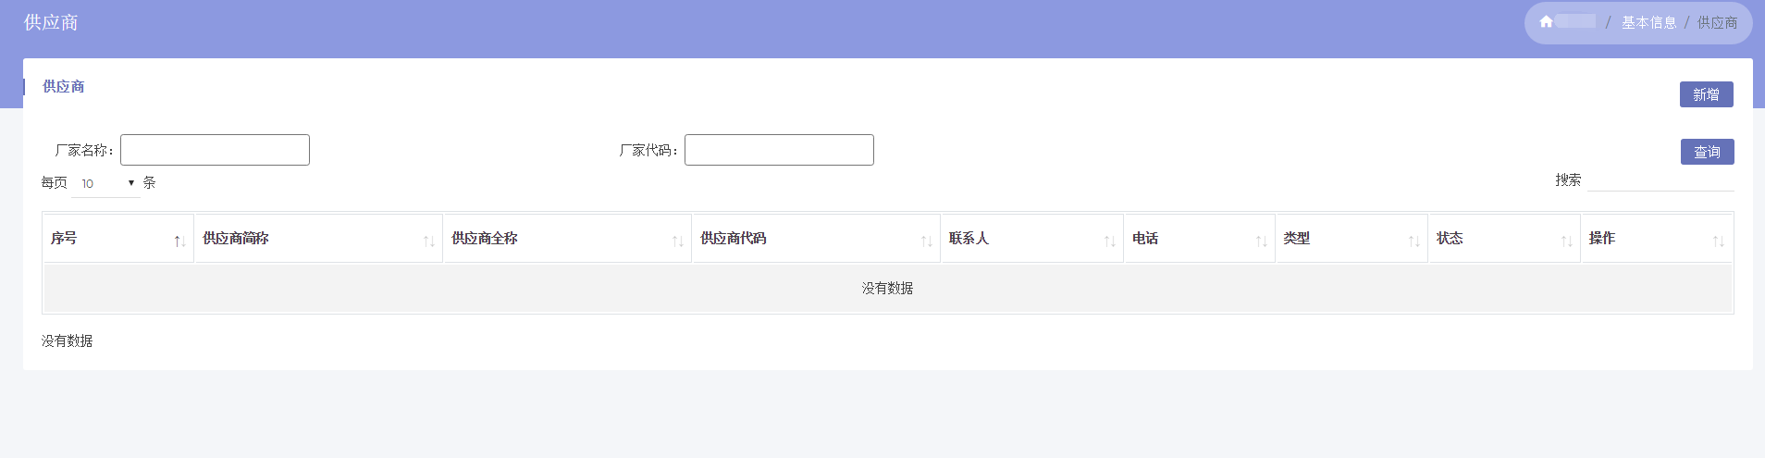The width and height of the screenshot is (1765, 458).
Task: Click sort arrows in 操作 column
Action: coord(1718,241)
